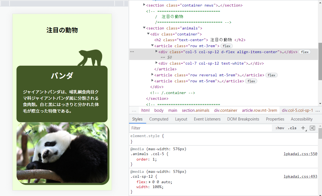The height and width of the screenshot is (196, 322).
Task: Switch to the Computed tab
Action: 159,119
